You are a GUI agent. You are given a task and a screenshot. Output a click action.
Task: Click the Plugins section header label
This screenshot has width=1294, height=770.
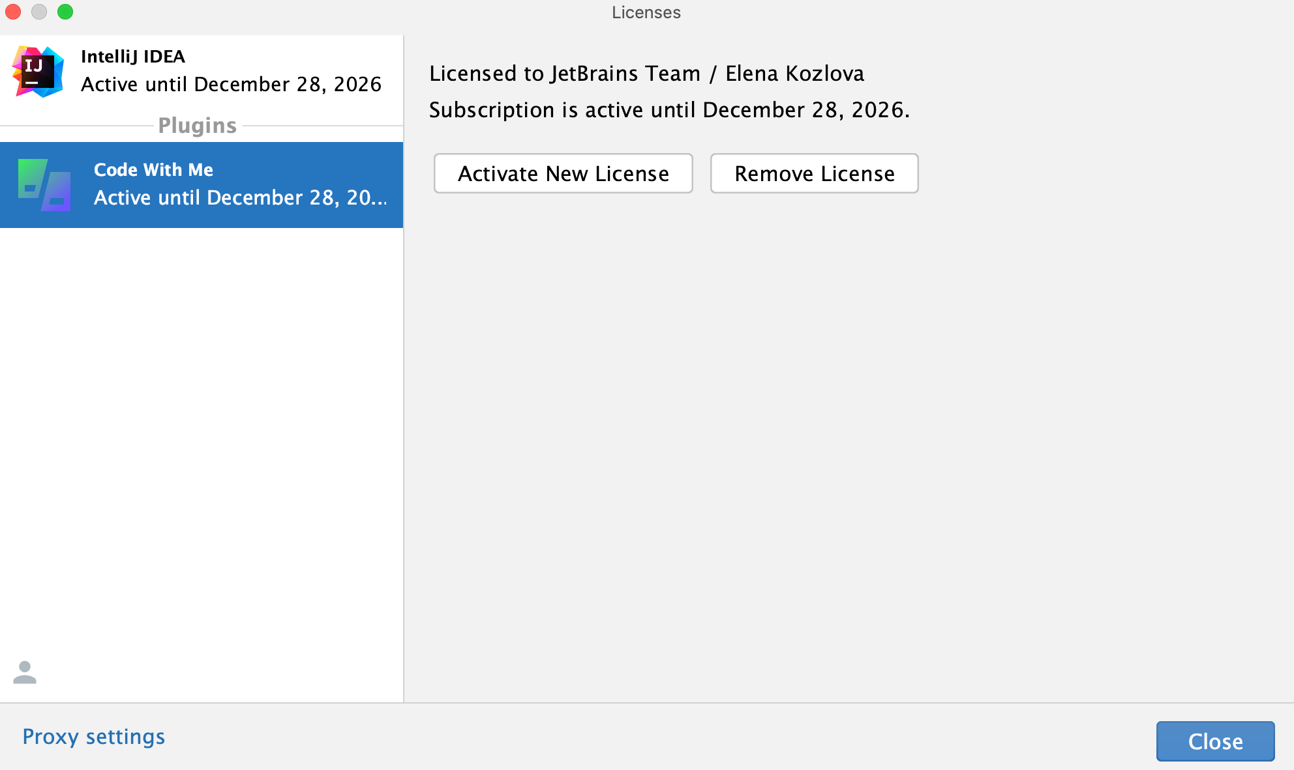pyautogui.click(x=197, y=126)
